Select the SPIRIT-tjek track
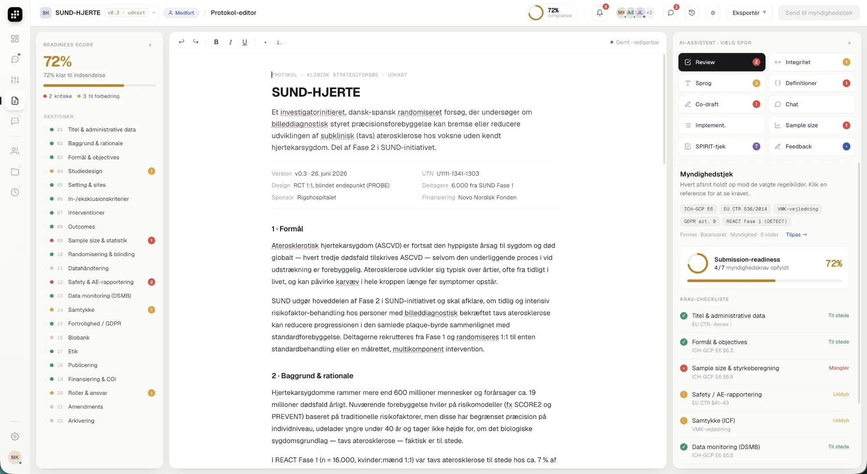 (x=722, y=146)
